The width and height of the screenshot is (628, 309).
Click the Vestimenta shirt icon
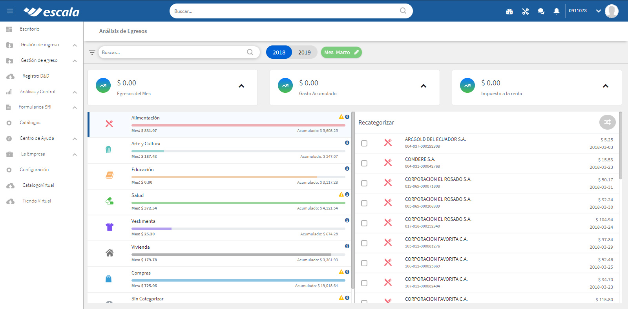pyautogui.click(x=110, y=227)
